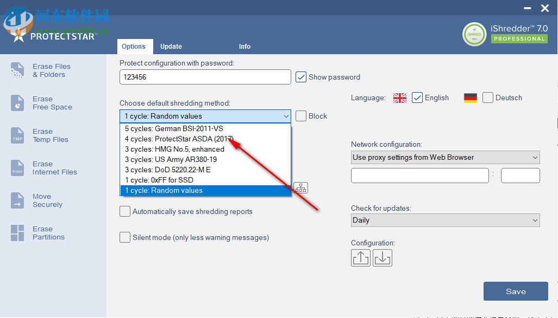558x318 pixels.
Task: Open the Network configuration proxy dropdown
Action: 445,157
